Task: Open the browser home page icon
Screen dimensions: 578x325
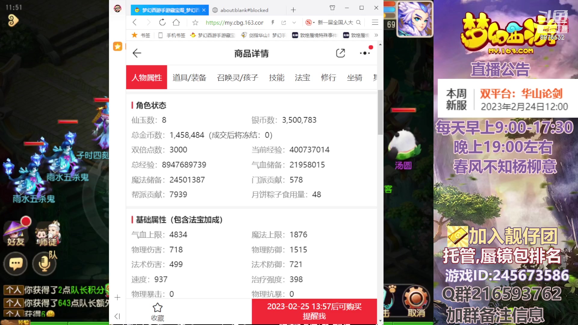Action: point(176,22)
